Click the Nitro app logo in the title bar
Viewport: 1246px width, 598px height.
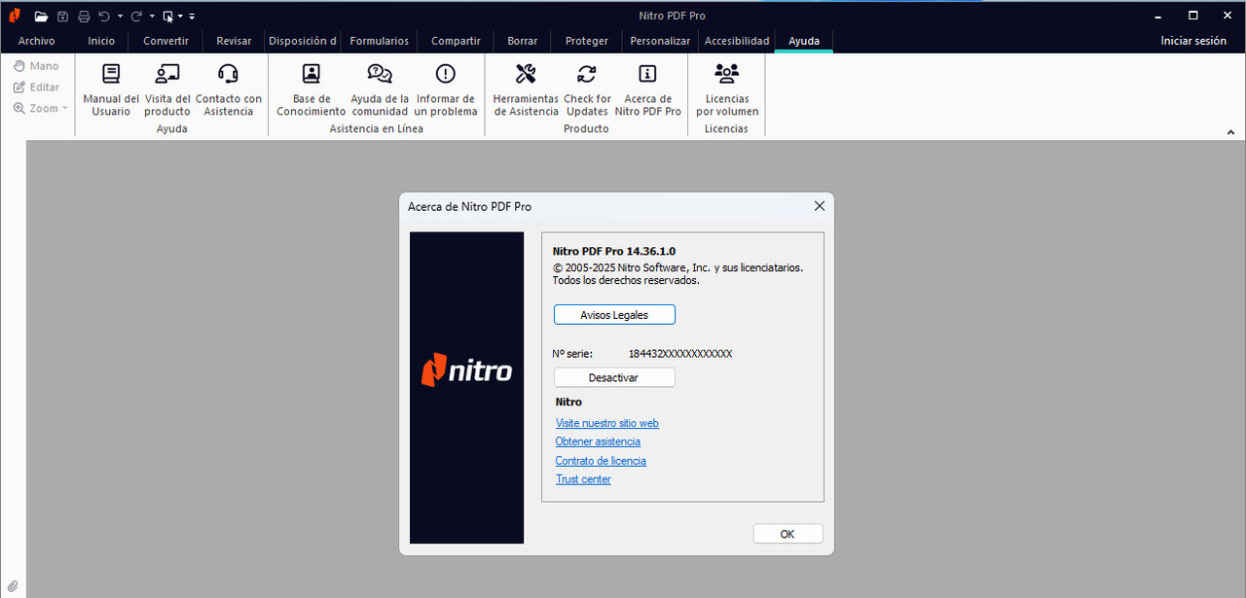tap(14, 16)
